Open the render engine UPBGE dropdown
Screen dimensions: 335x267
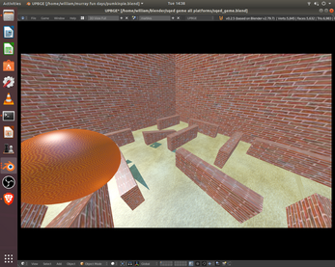point(200,18)
